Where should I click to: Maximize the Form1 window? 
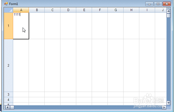(158, 4)
